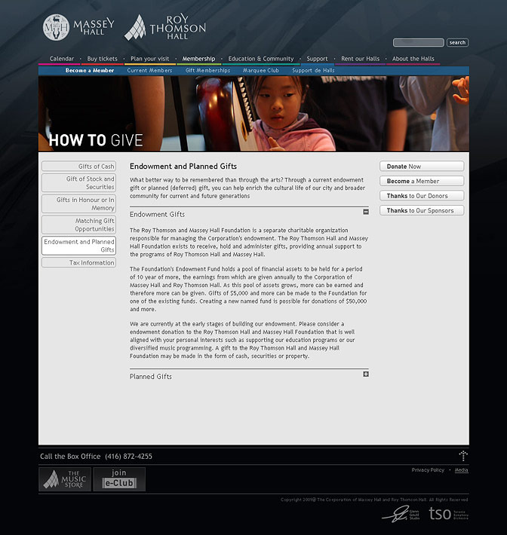The width and height of the screenshot is (507, 535).
Task: Open the Calendar menu item
Action: click(x=62, y=59)
